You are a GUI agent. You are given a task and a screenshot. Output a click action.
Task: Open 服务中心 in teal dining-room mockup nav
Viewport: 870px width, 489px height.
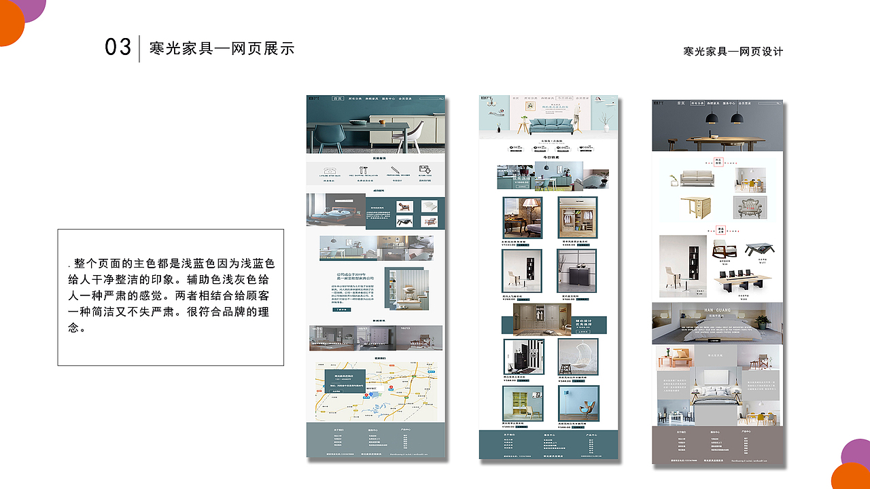coord(388,98)
